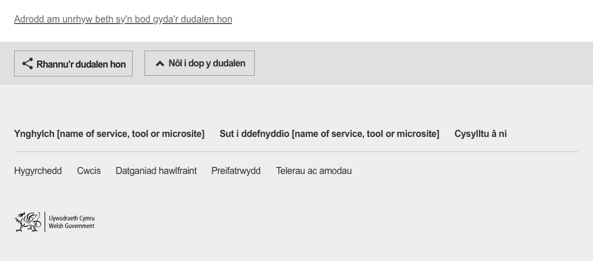
Task: Click the horizontal divider under footer navigation
Action: (x=296, y=152)
